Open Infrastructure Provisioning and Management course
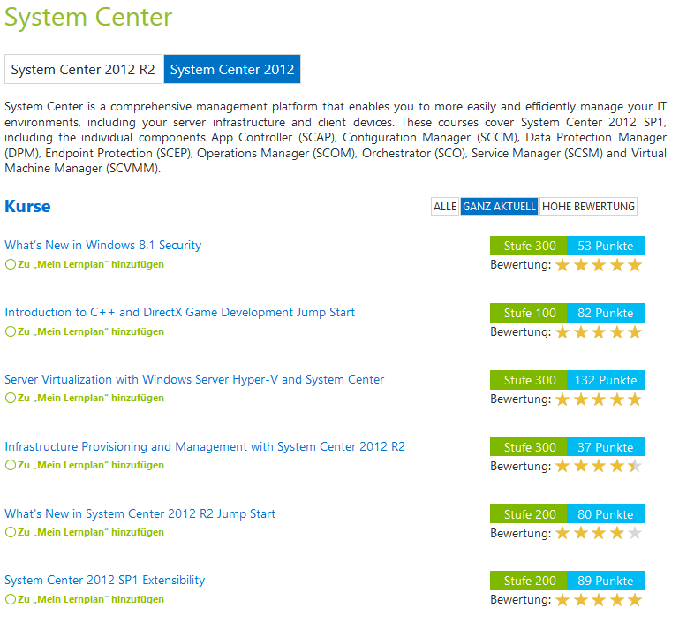Image resolution: width=679 pixels, height=631 pixels. (205, 446)
